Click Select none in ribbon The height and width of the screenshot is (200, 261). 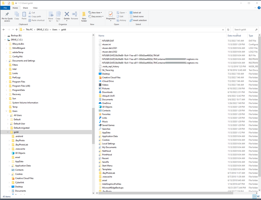(x=137, y=16)
